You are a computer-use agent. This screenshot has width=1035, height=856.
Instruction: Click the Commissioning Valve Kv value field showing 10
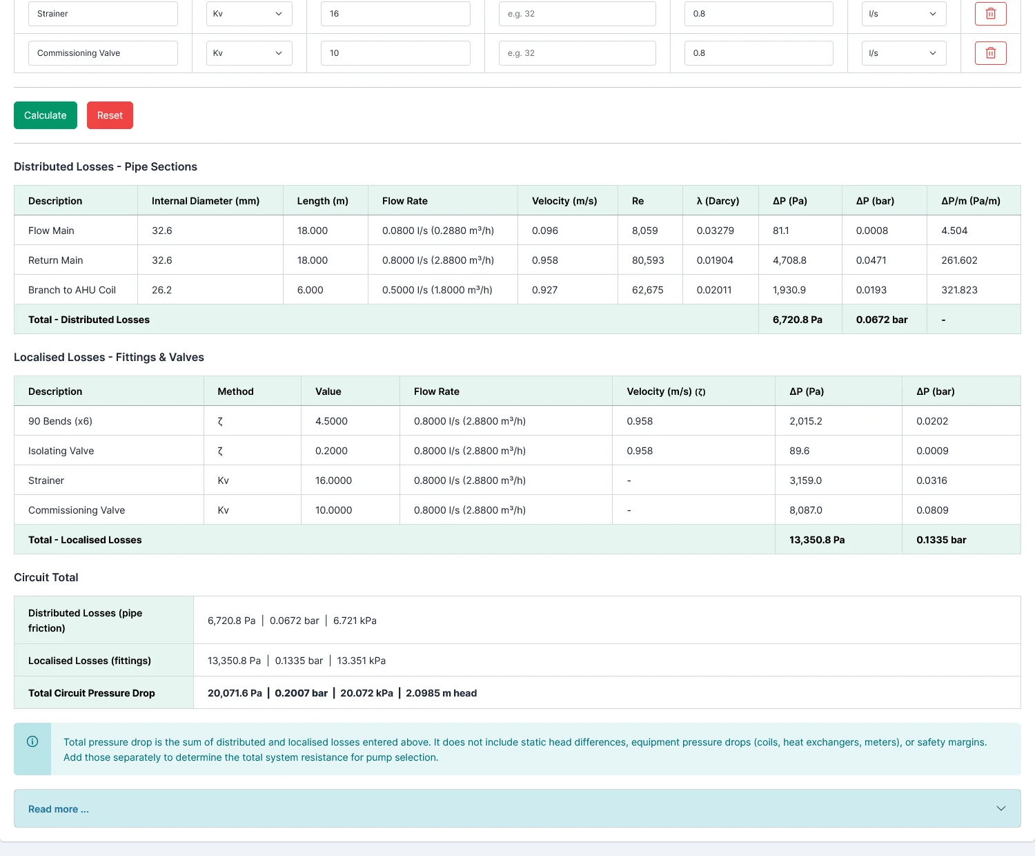click(x=395, y=53)
